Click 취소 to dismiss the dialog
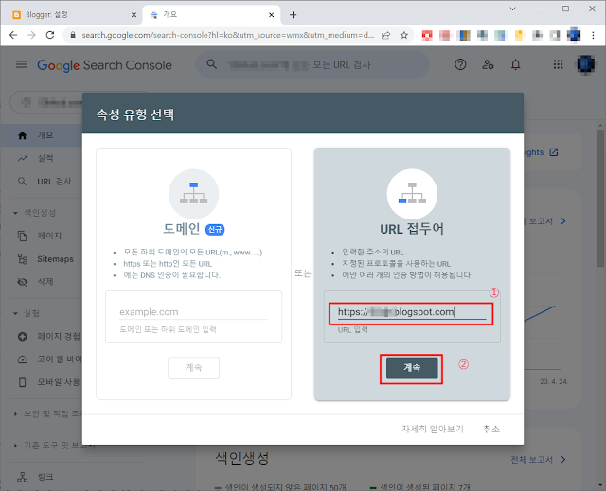Image resolution: width=606 pixels, height=491 pixels. click(491, 429)
